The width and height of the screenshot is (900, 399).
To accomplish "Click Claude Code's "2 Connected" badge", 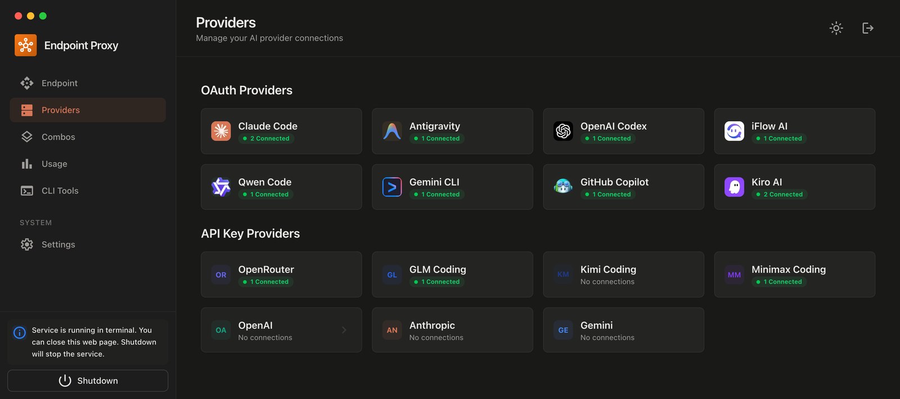I will (266, 139).
